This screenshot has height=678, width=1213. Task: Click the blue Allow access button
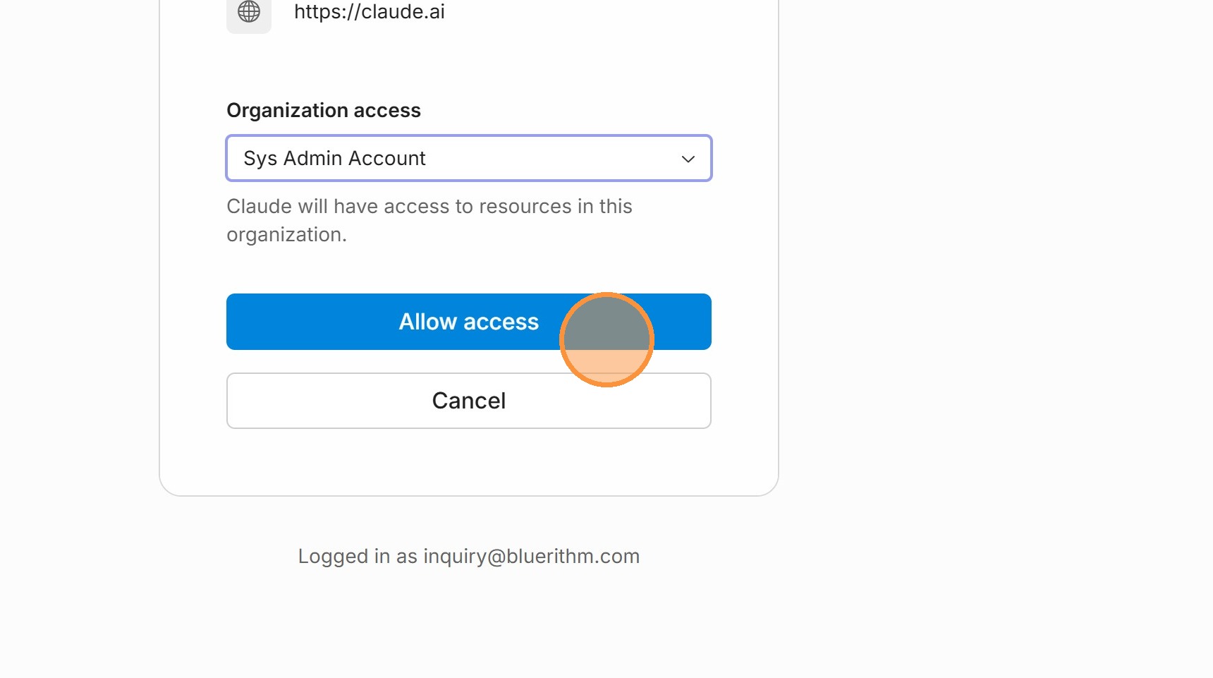(469, 322)
